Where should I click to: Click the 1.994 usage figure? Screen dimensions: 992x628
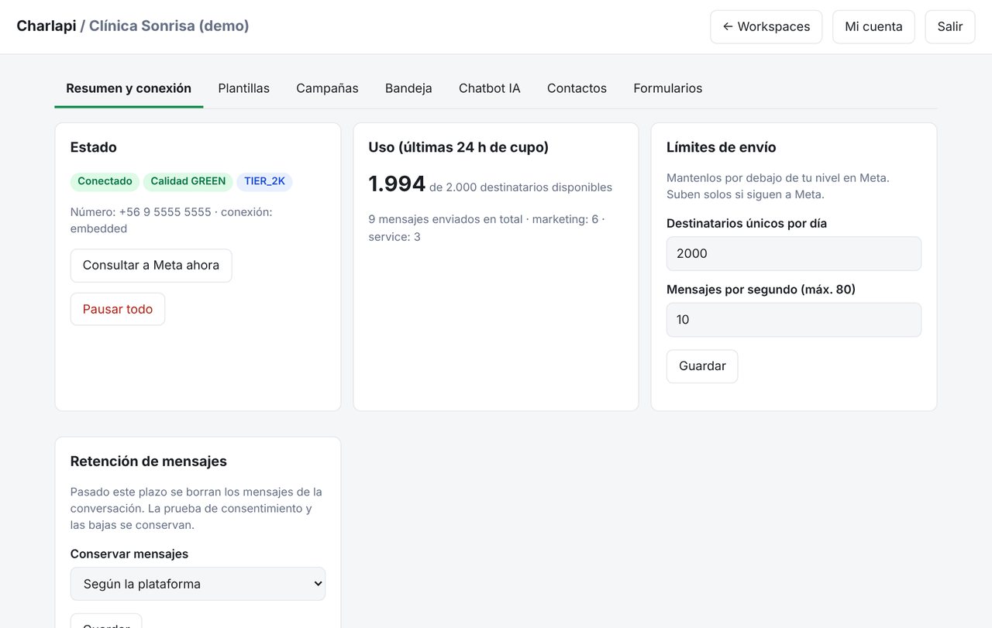[397, 184]
